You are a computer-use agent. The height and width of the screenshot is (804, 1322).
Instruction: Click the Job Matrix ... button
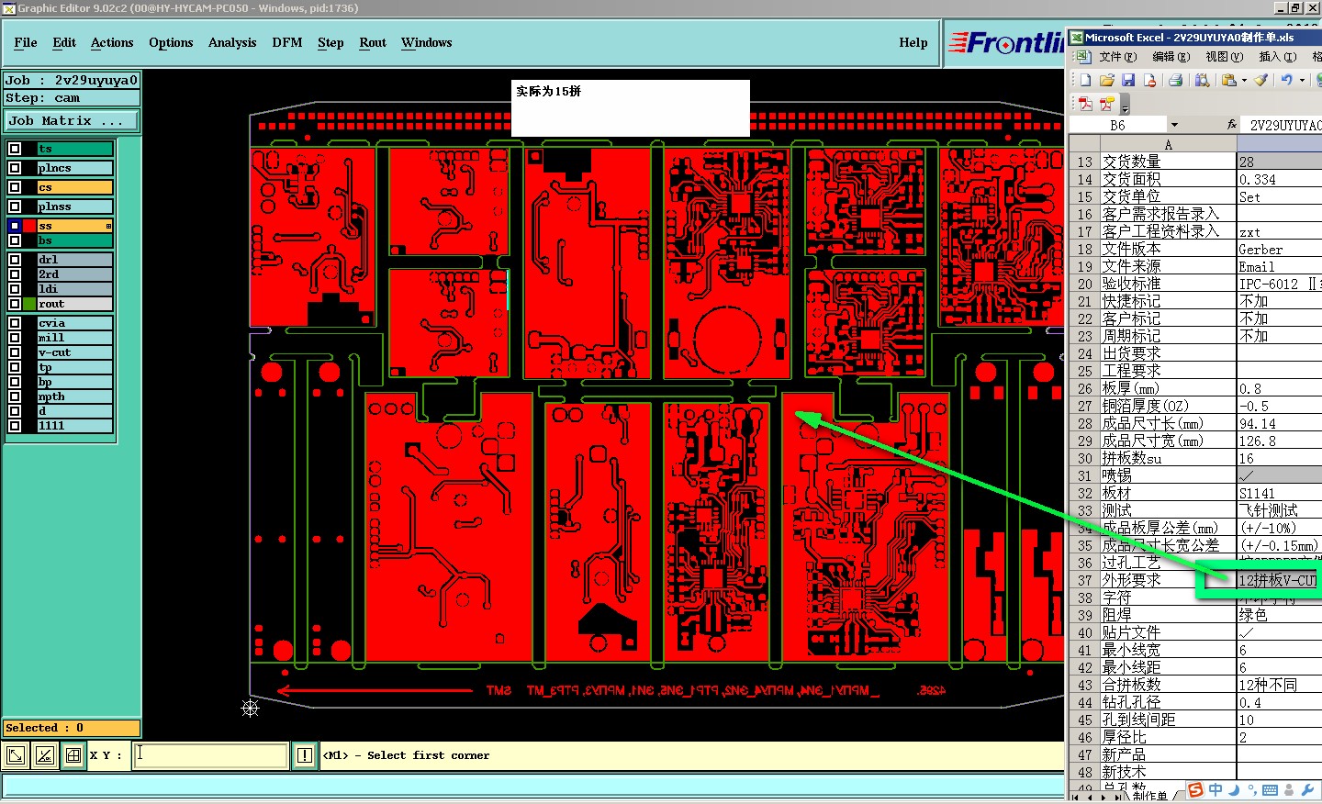click(72, 120)
